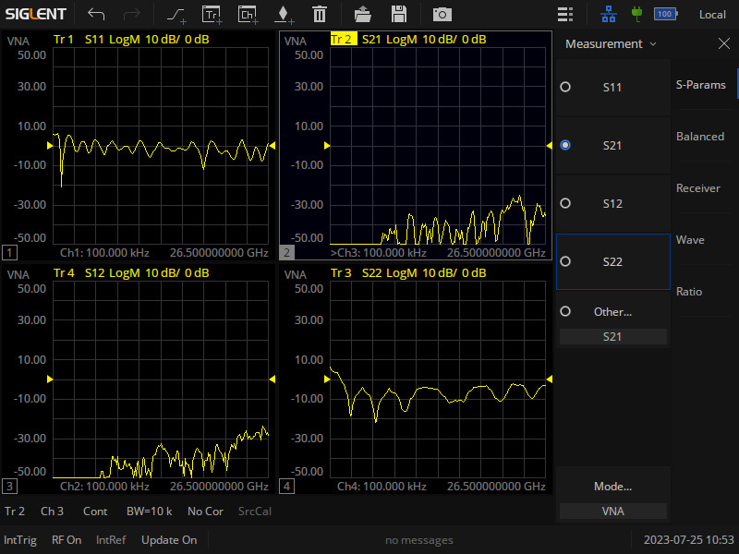Add a new trace with trace-plus icon
The width and height of the screenshot is (739, 554).
(x=176, y=15)
